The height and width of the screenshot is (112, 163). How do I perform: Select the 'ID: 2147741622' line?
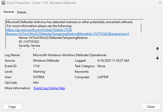29,42
